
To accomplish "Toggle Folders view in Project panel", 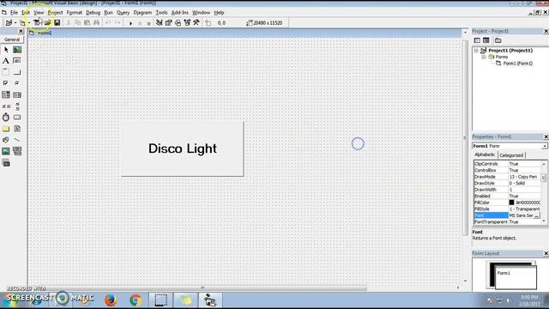I will [498, 40].
